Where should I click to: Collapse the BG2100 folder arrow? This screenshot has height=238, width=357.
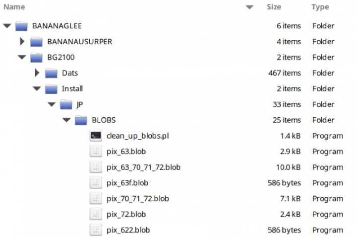click(21, 58)
